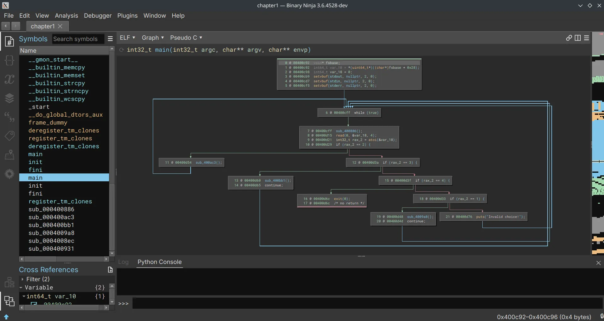
Task: Toggle the Cross References sidebar icon
Action: (9, 301)
